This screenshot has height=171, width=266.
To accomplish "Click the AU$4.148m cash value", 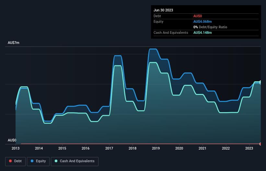I will 202,33.
